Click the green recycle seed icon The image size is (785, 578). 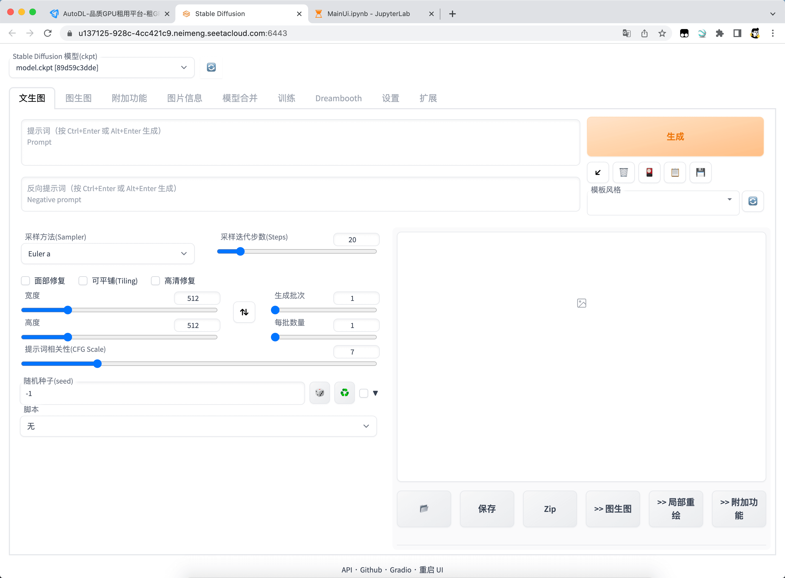[344, 393]
